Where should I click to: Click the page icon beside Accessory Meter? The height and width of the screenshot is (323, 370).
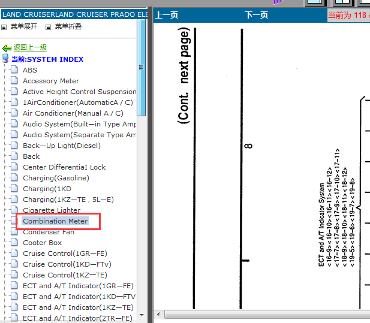coord(14,80)
